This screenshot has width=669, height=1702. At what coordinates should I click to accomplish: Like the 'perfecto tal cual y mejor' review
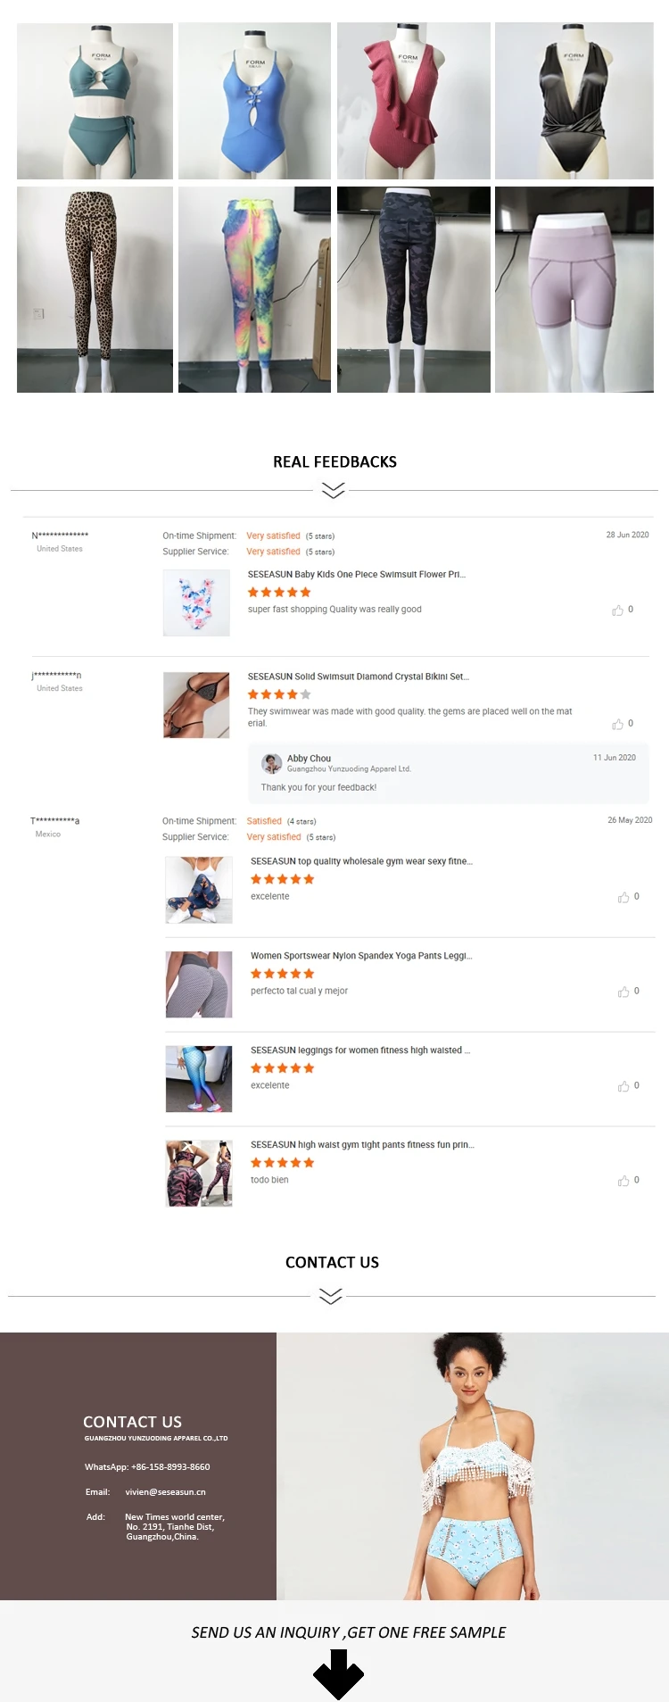(624, 992)
